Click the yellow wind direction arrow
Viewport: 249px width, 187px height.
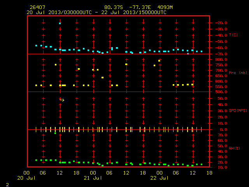[x=62, y=100]
